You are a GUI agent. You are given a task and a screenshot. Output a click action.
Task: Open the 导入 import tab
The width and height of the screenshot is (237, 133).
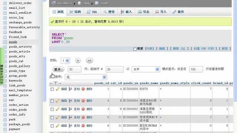[x=161, y=12]
